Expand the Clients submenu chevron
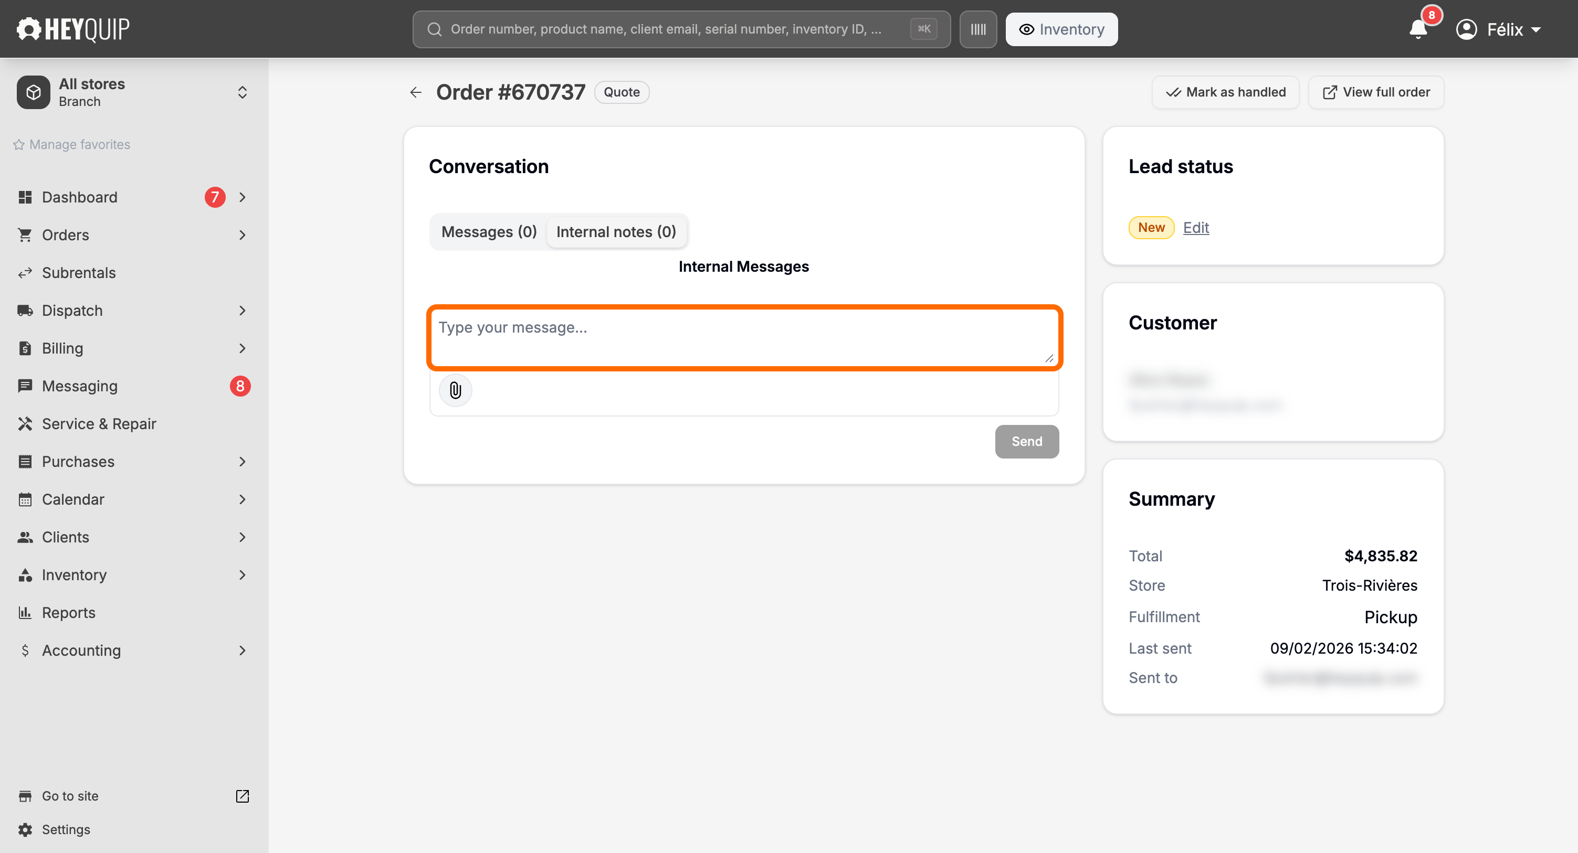 [242, 537]
